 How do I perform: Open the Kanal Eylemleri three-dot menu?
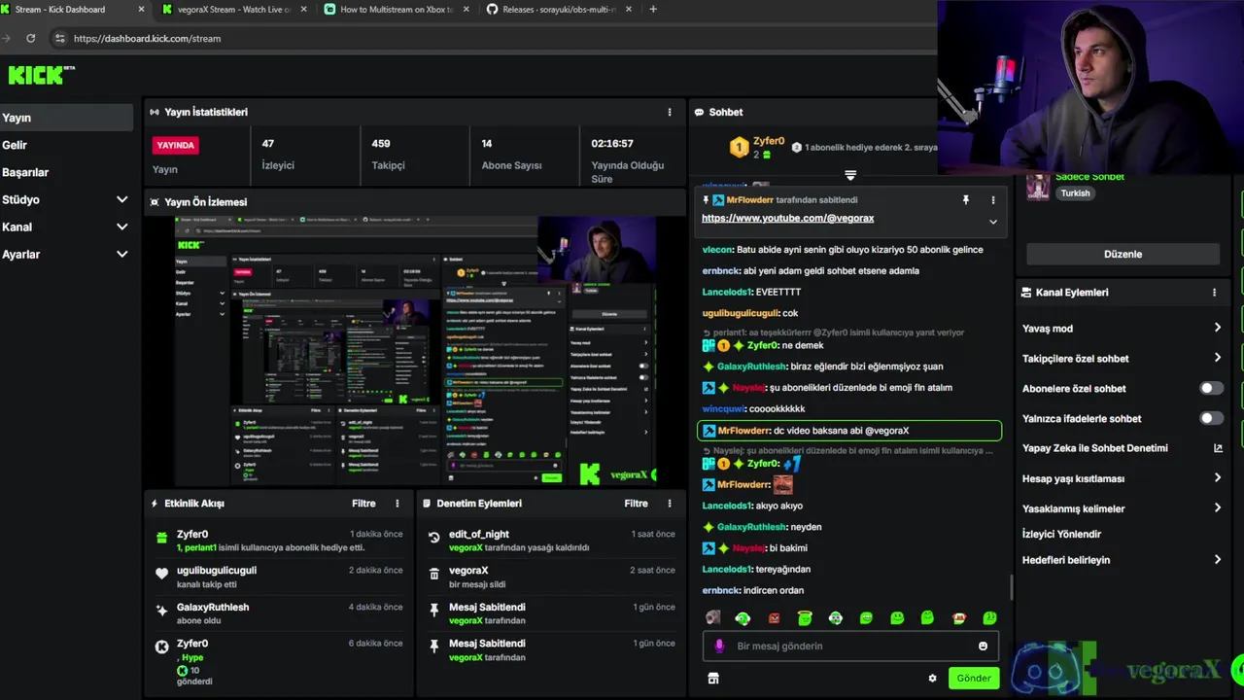(x=1214, y=293)
